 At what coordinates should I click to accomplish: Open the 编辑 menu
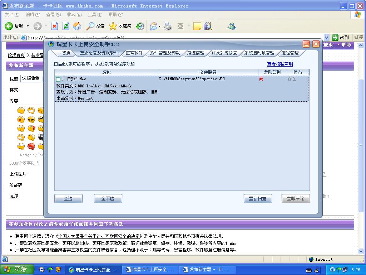tap(33, 14)
